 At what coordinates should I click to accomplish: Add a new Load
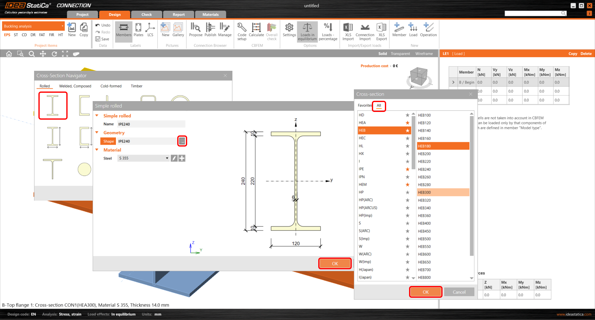[413, 30]
